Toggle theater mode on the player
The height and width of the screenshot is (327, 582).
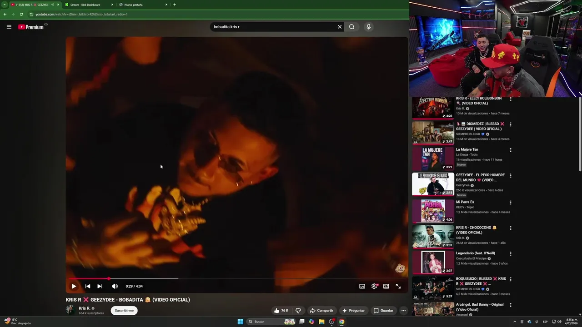pos(386,286)
